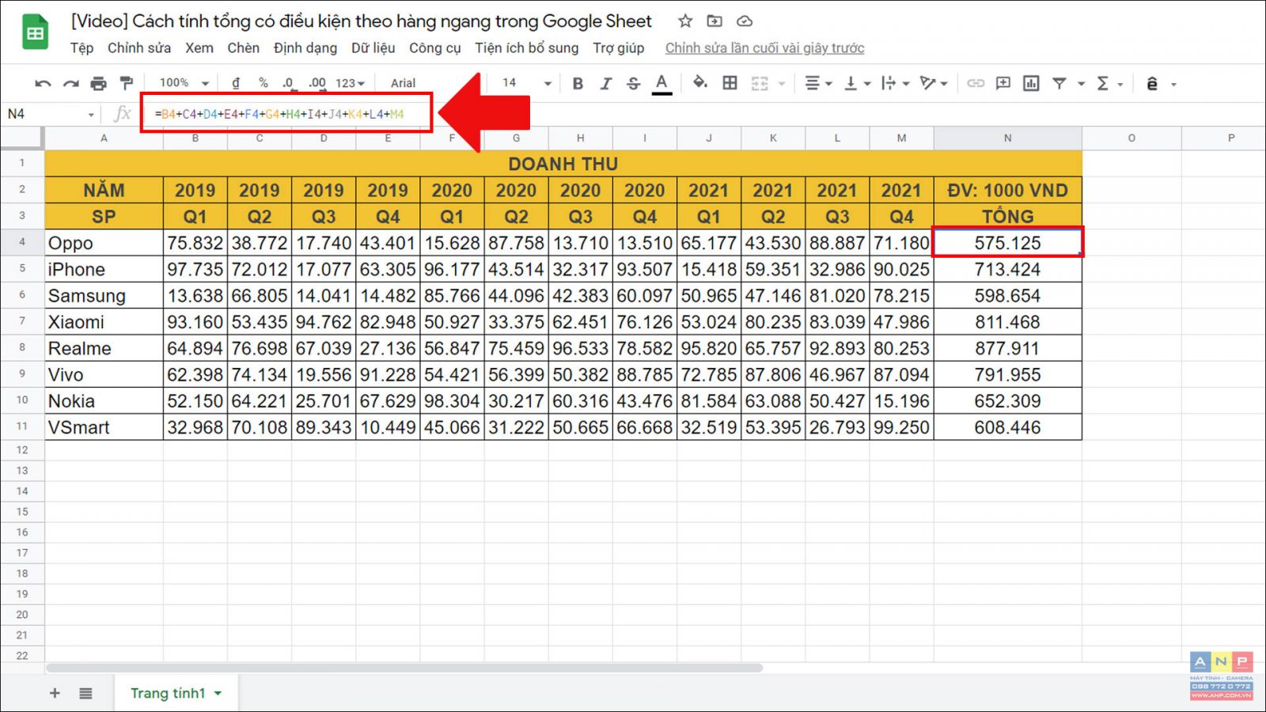This screenshot has width=1266, height=712.
Task: Select cell N4 with value 575.125
Action: pyautogui.click(x=1007, y=243)
